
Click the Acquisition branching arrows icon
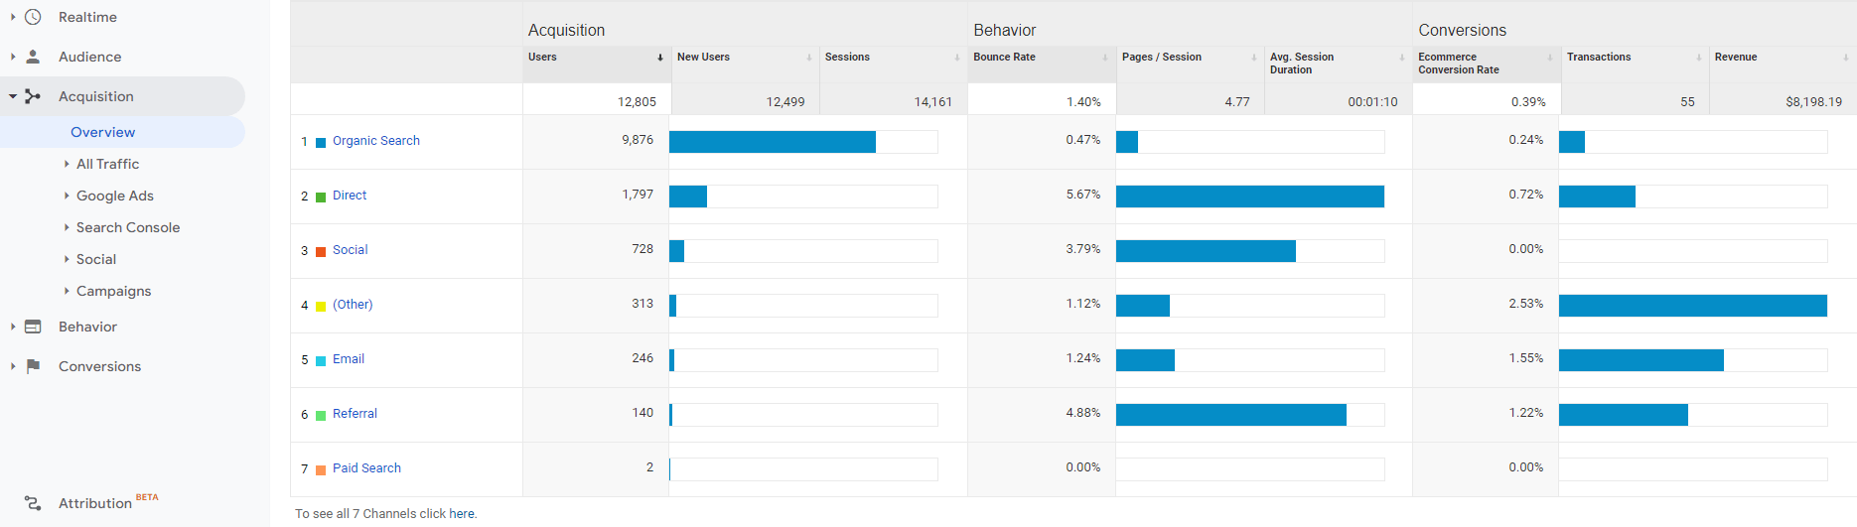pyautogui.click(x=33, y=96)
